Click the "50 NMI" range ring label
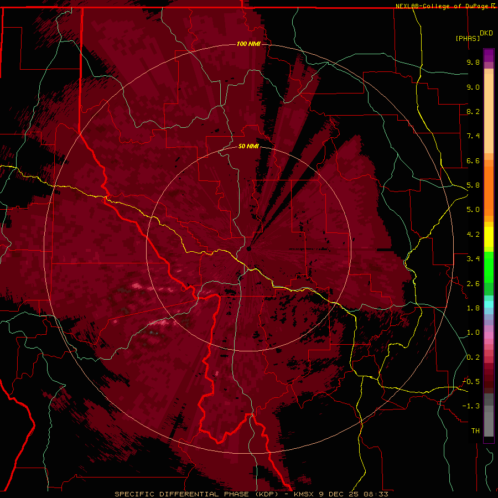This screenshot has height=498, width=498. coord(248,146)
